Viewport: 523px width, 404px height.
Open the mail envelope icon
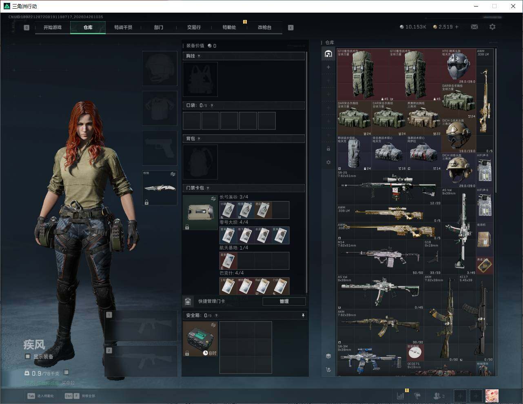(x=474, y=27)
